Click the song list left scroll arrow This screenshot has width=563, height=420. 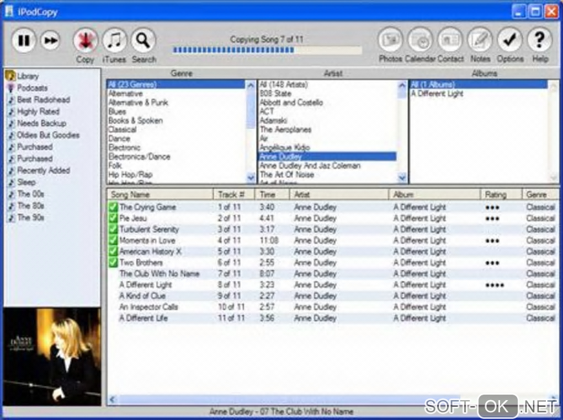click(113, 399)
